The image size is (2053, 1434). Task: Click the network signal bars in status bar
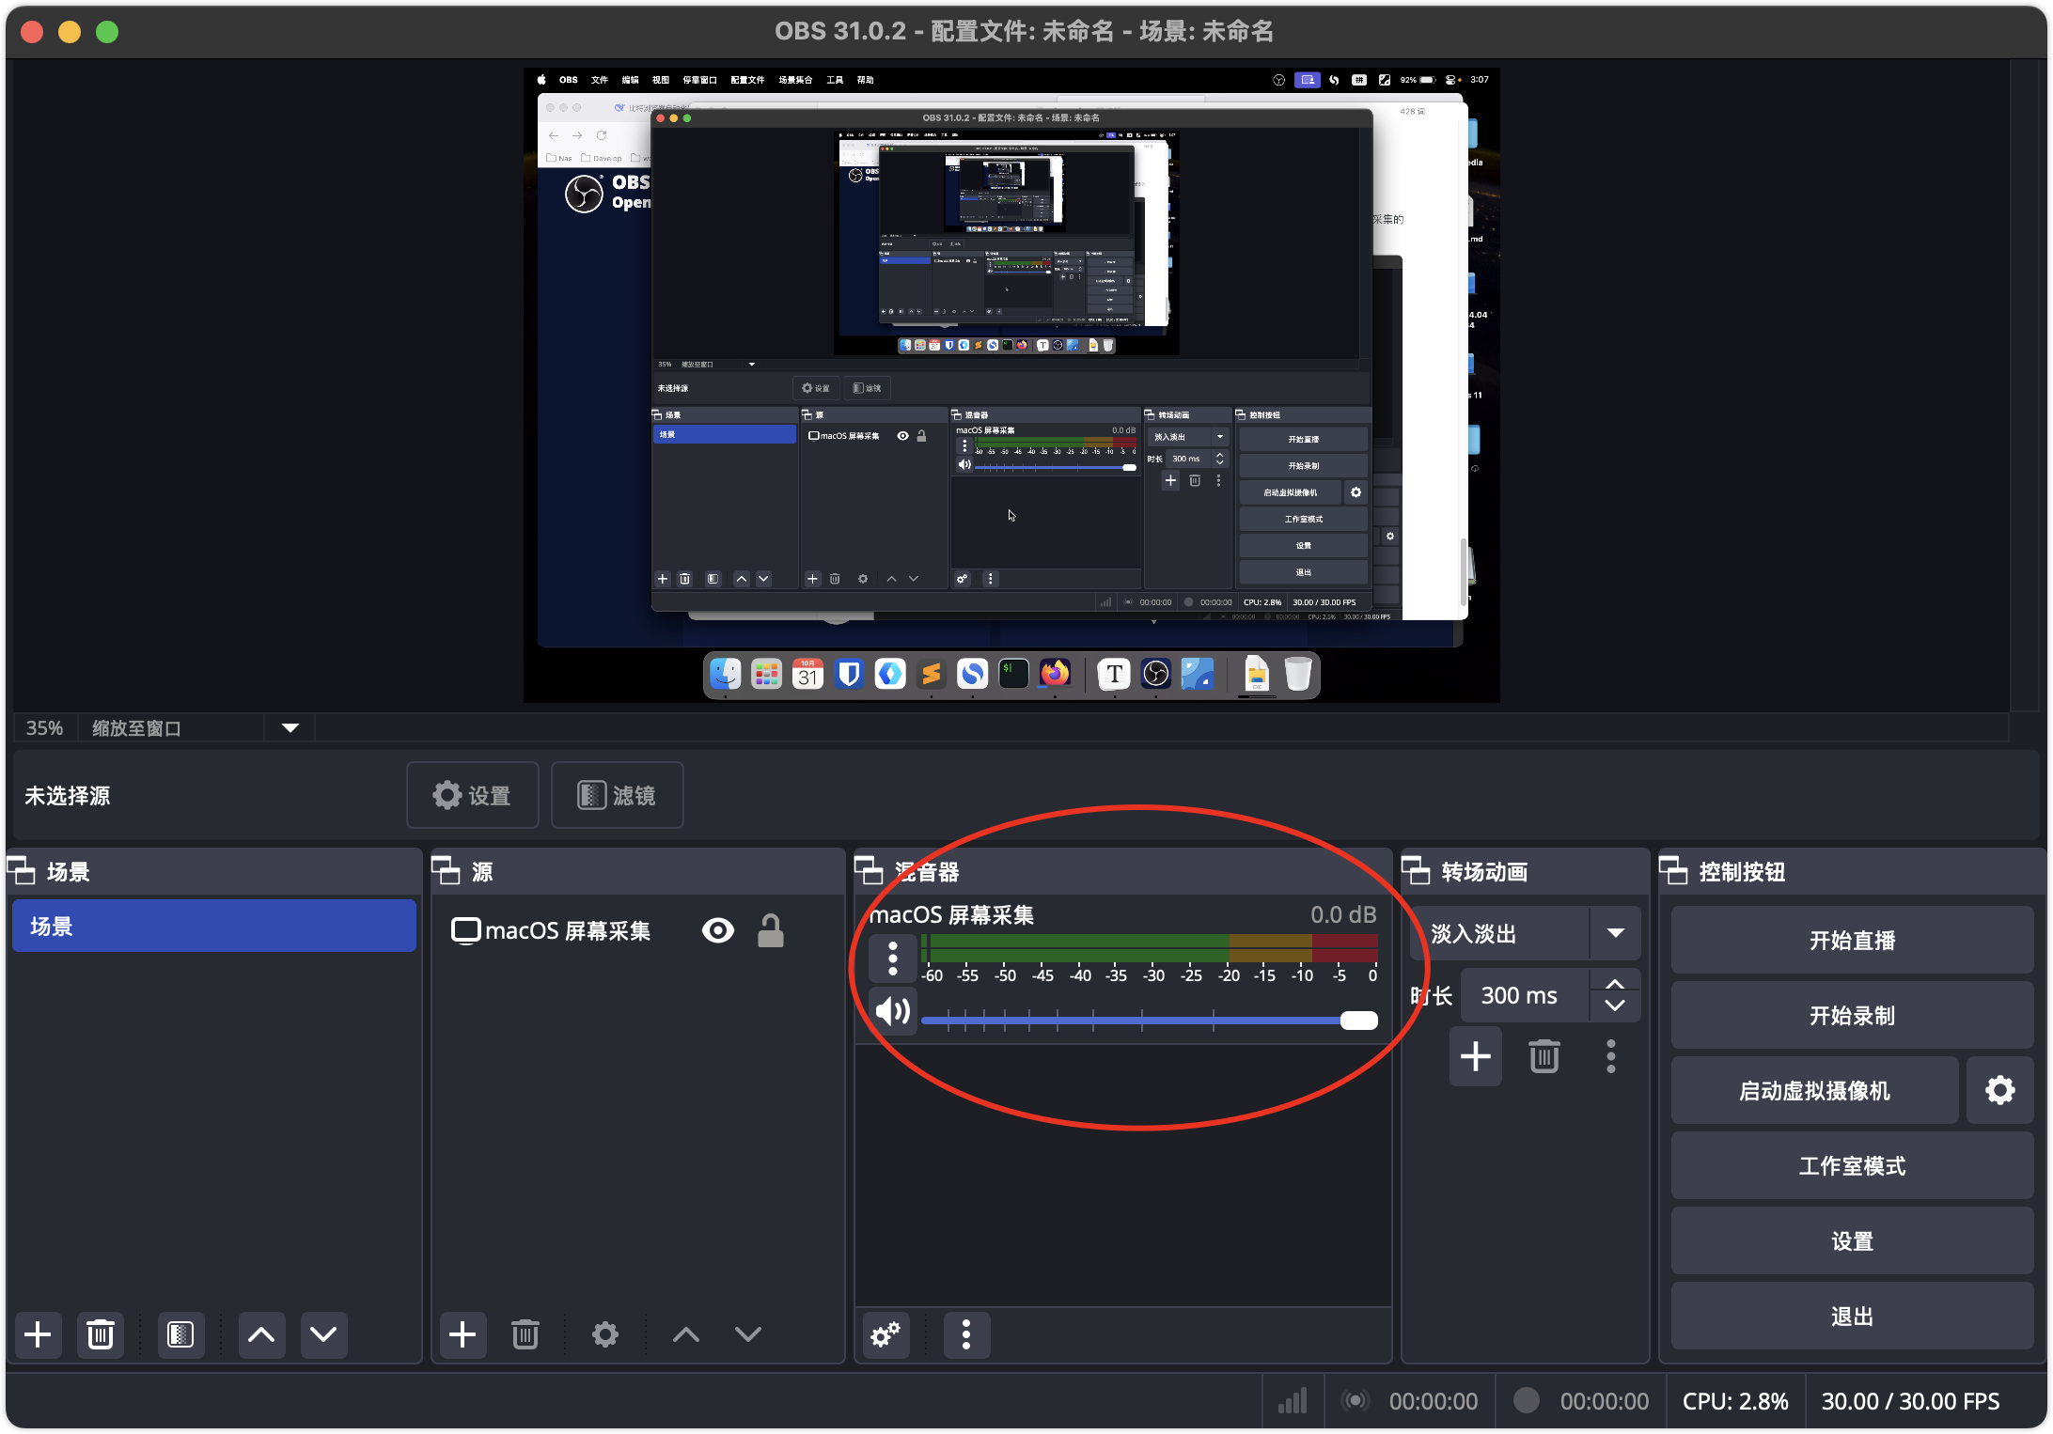click(x=1293, y=1401)
